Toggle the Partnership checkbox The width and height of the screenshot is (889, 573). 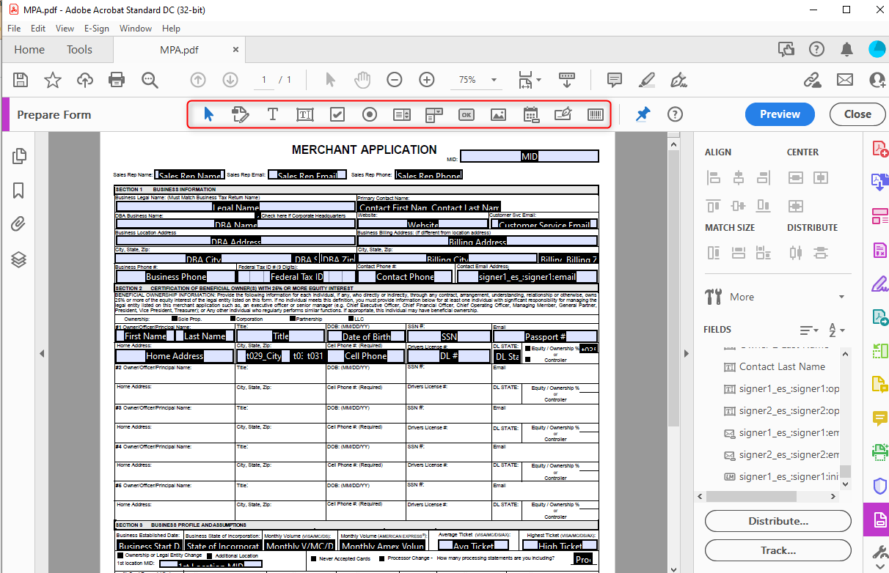pyautogui.click(x=293, y=319)
